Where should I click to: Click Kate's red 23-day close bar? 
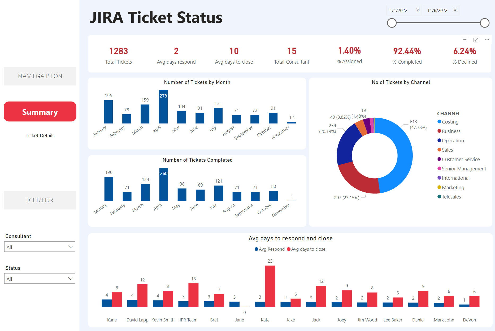[270, 286]
